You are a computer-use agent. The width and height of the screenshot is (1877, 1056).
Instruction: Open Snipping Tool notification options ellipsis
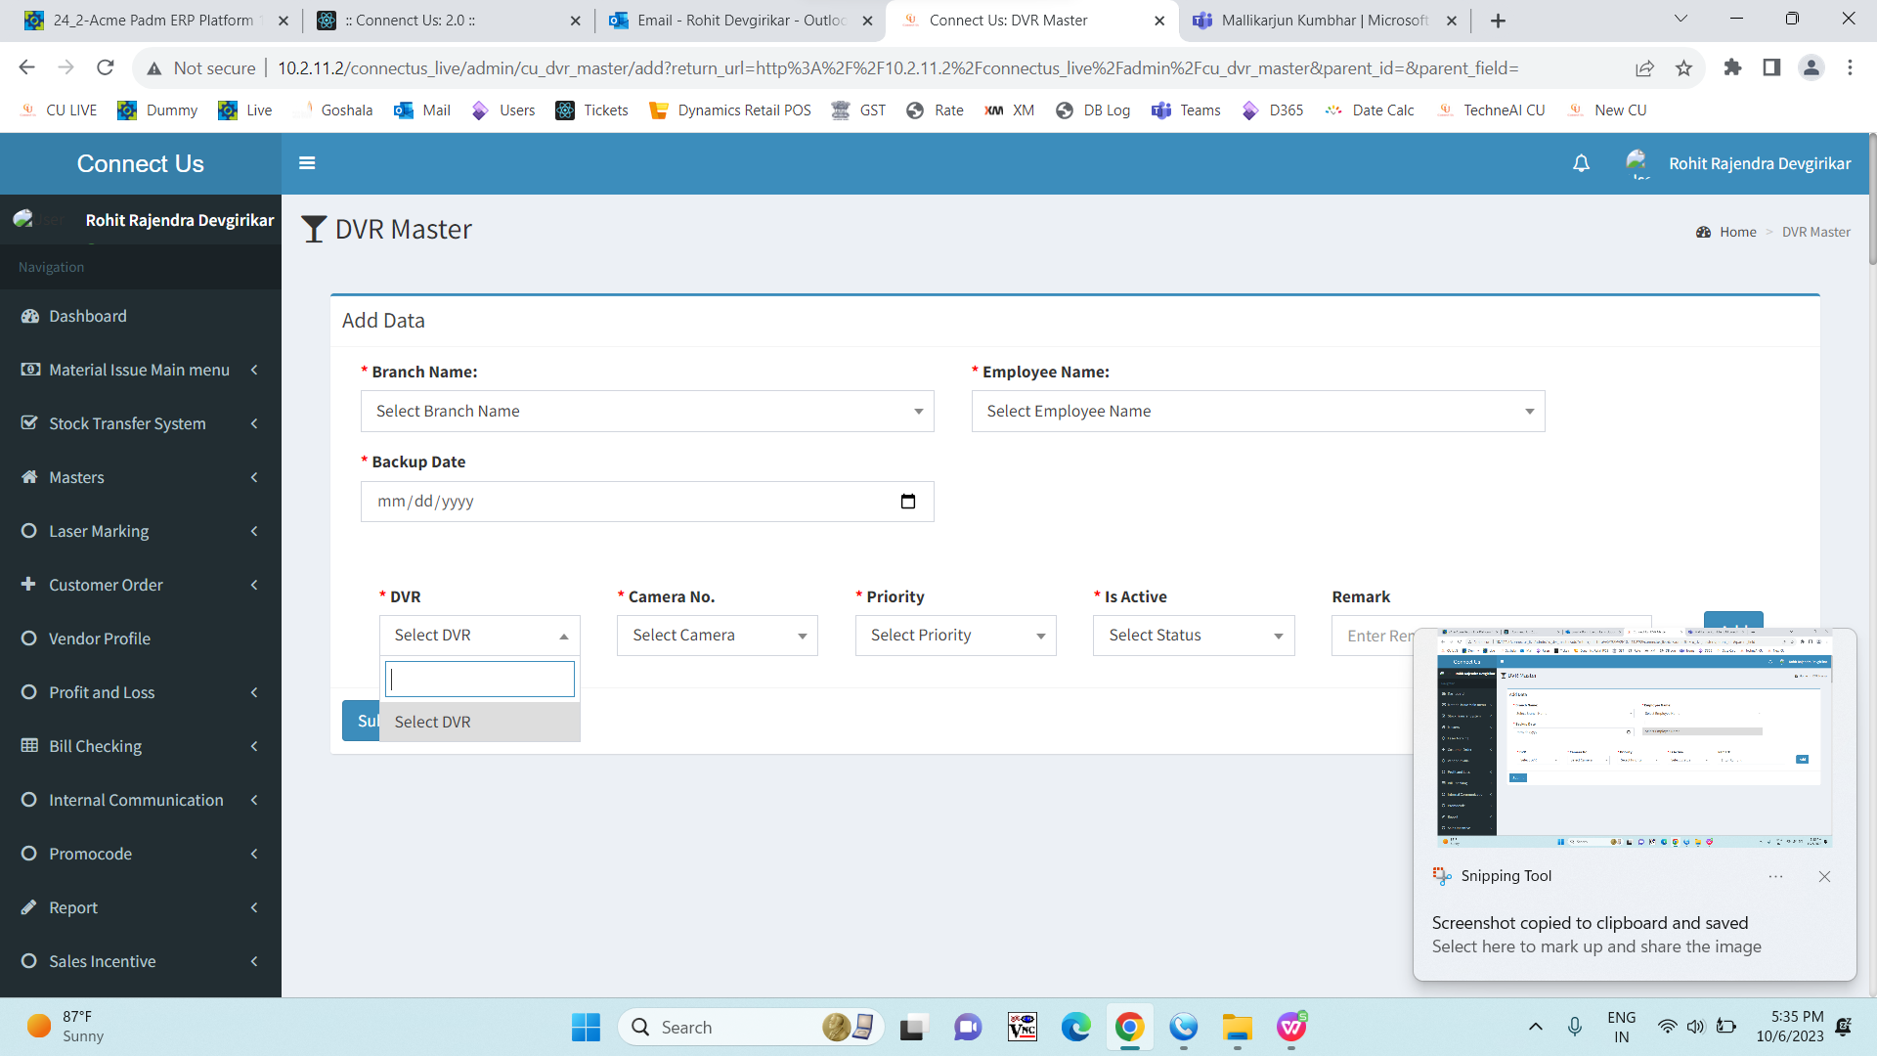coord(1775,877)
